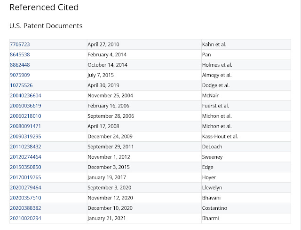301x230 pixels.
Task: Open Hoyer publication 20170019765
Action: (x=25, y=177)
